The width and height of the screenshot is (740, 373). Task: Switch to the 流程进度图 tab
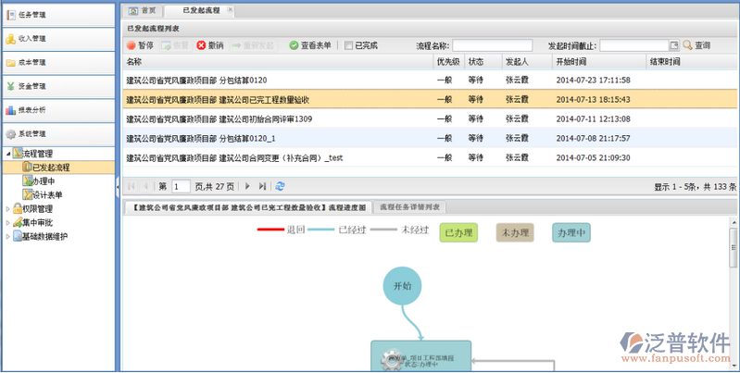coord(248,207)
